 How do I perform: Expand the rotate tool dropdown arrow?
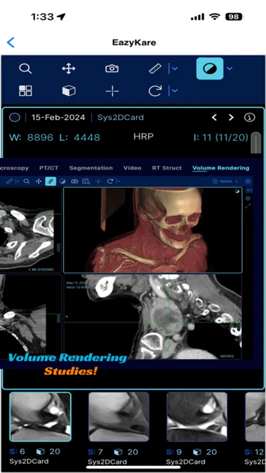174,90
